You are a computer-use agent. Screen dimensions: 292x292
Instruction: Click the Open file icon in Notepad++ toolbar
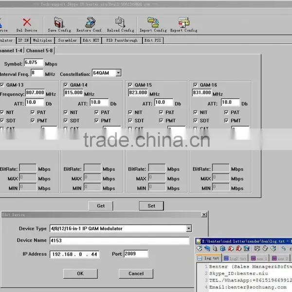click(207, 248)
